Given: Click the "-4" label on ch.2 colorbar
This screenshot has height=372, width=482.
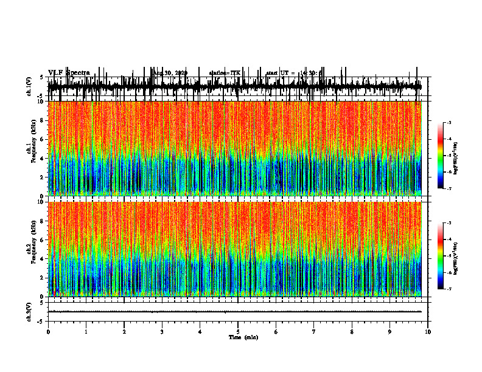Looking at the screenshot, I should click(x=449, y=239).
